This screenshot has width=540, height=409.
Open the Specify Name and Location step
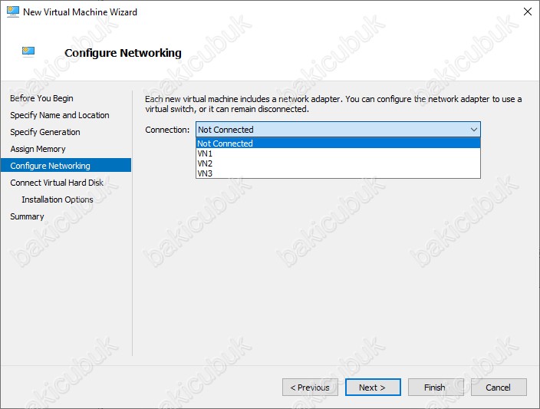60,115
